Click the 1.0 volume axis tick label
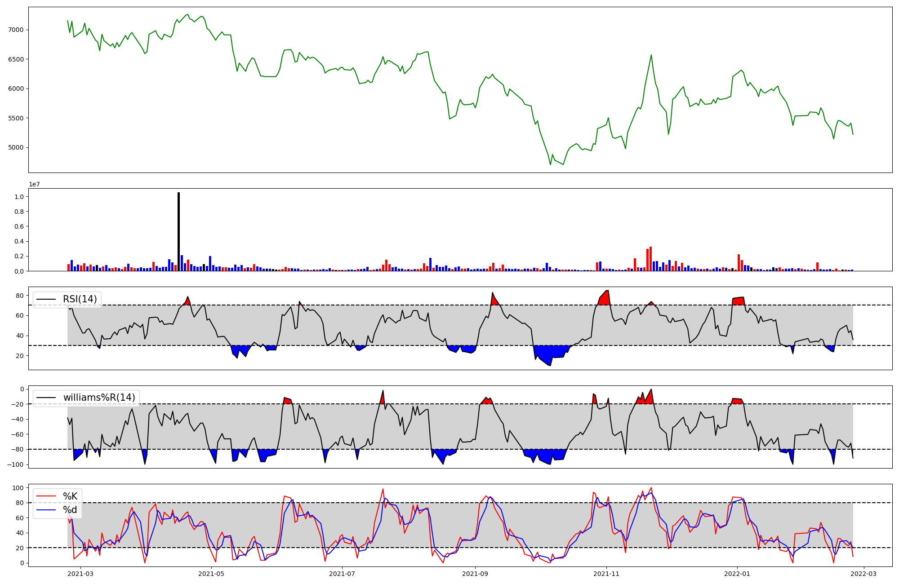This screenshot has height=584, width=899. click(x=19, y=197)
